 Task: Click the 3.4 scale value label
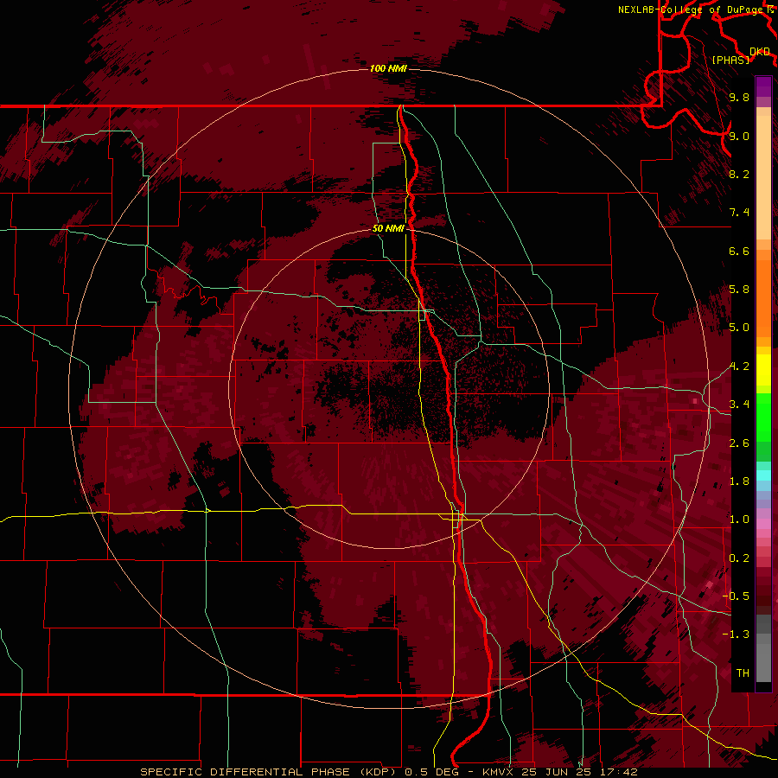point(739,405)
